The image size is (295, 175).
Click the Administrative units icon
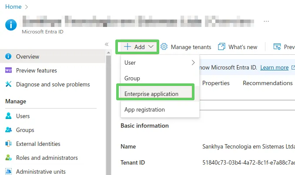click(8, 171)
